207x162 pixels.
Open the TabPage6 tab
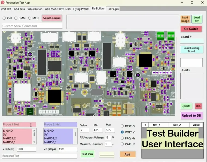(113, 9)
